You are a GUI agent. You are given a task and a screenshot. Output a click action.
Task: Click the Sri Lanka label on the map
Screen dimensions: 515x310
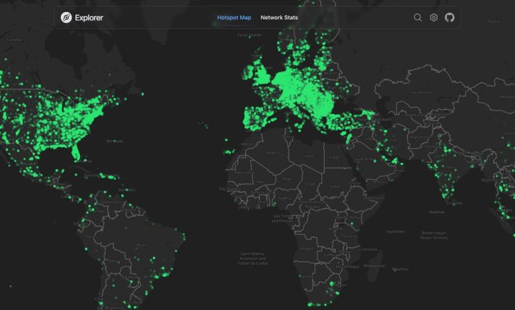[x=454, y=203]
